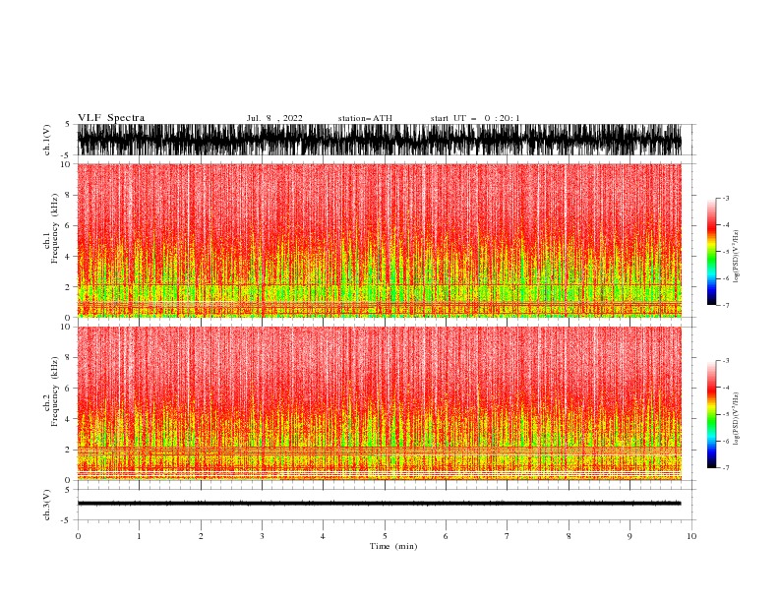Image resolution: width=779 pixels, height=602 pixels.
Task: Click the ch.1 spectrogram panel
Action: (x=380, y=240)
